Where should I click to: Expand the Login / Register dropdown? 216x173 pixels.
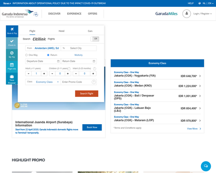(202, 14)
